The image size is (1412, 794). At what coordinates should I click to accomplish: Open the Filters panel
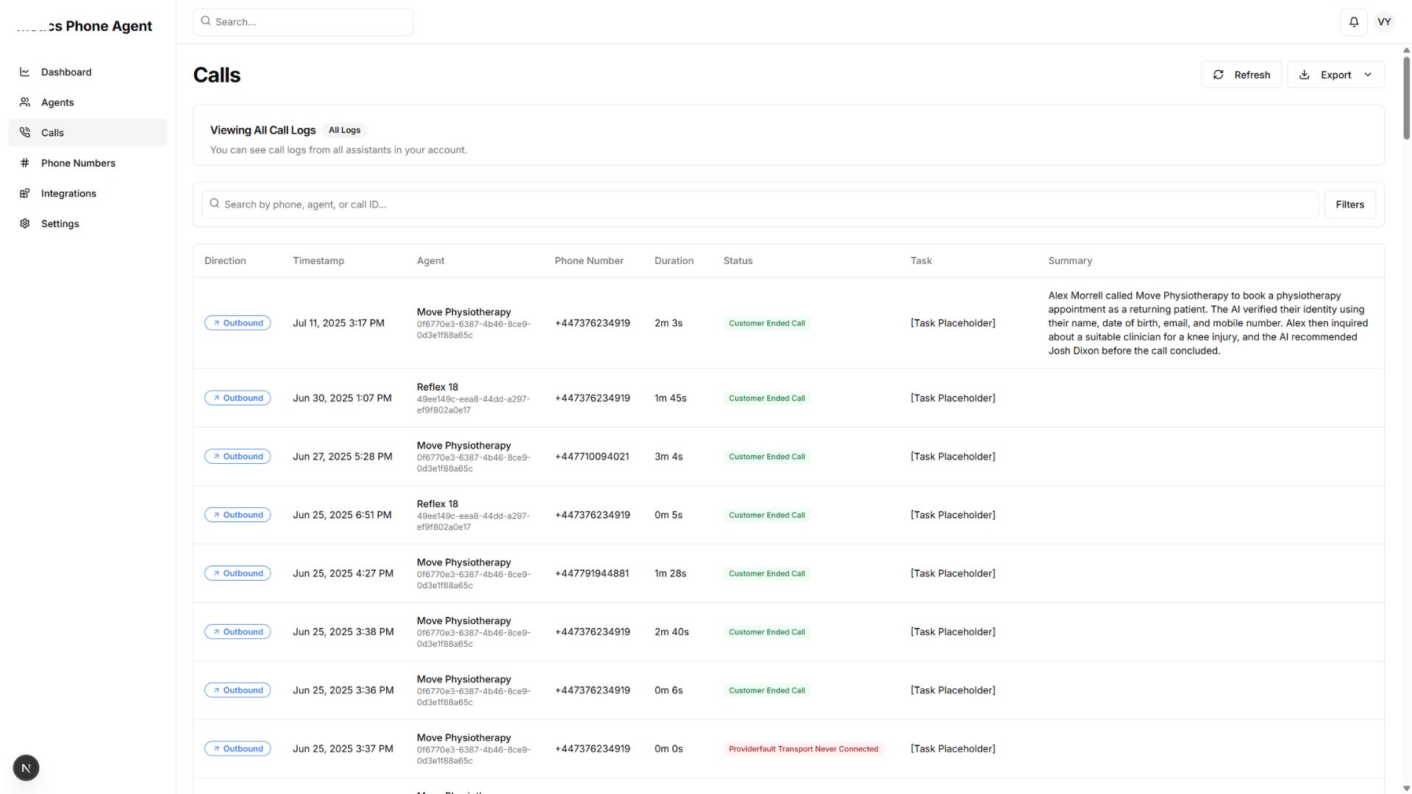coord(1350,204)
